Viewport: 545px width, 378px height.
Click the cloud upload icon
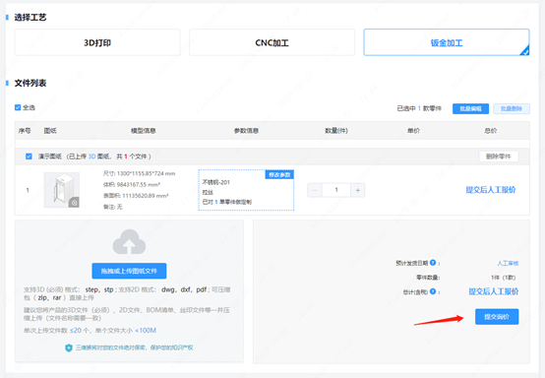point(129,242)
